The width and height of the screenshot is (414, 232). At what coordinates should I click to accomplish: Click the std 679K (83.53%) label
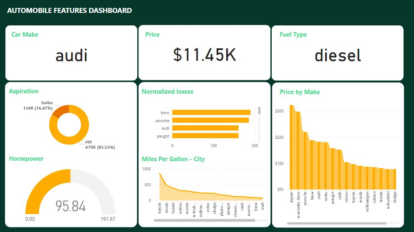[100, 145]
